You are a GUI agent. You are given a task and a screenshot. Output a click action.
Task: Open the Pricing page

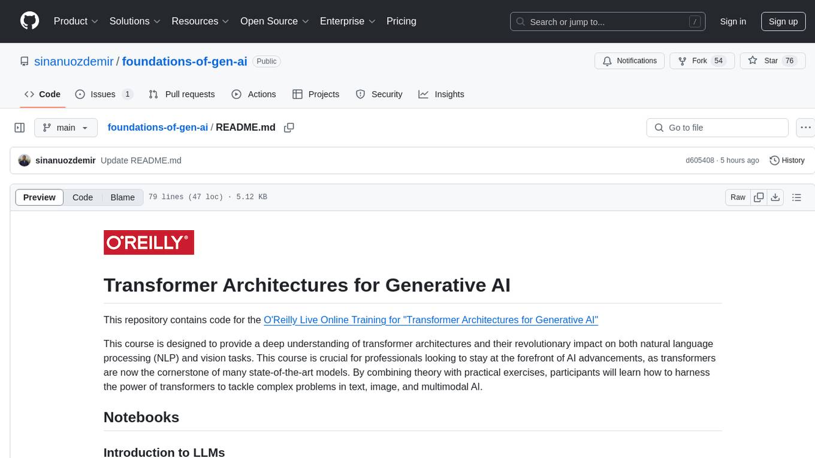402,21
